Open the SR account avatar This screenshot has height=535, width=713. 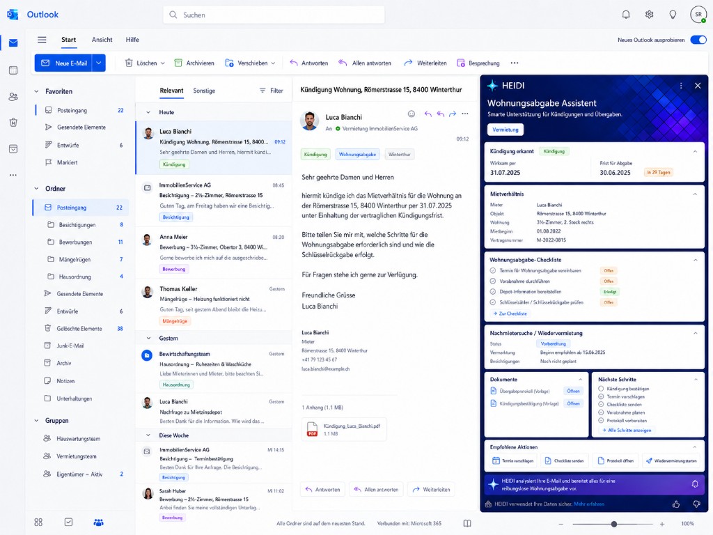[698, 15]
